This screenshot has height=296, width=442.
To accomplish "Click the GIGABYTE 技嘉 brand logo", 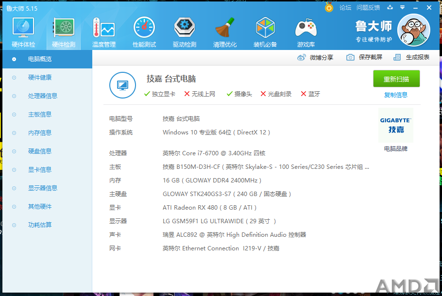I will [396, 125].
